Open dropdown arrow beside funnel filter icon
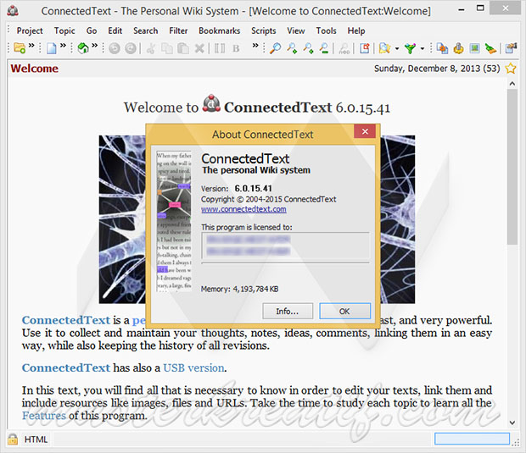The height and width of the screenshot is (453, 526). (x=422, y=48)
